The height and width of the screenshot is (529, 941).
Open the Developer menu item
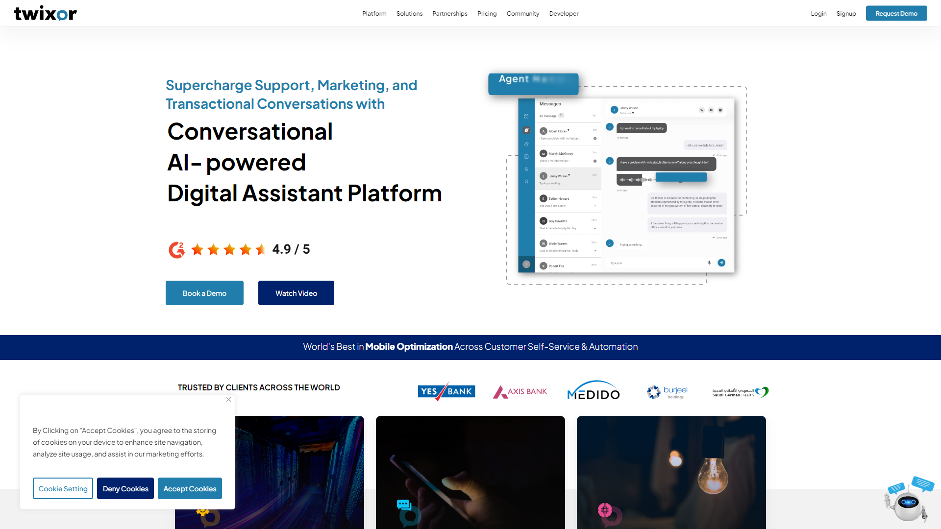(x=564, y=13)
